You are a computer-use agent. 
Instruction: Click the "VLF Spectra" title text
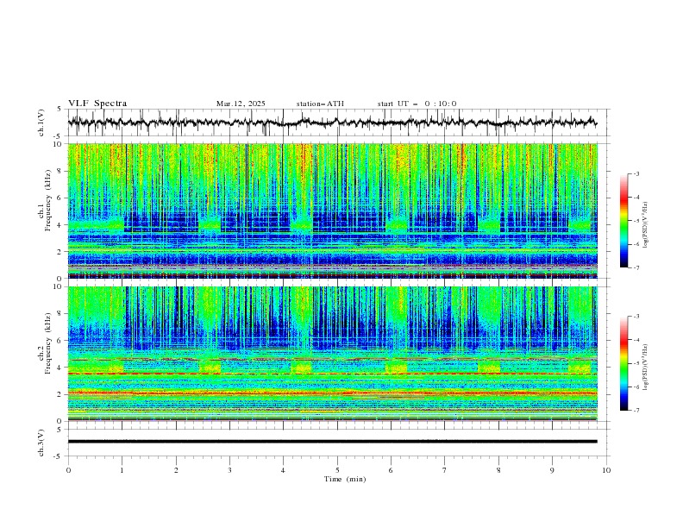97,104
